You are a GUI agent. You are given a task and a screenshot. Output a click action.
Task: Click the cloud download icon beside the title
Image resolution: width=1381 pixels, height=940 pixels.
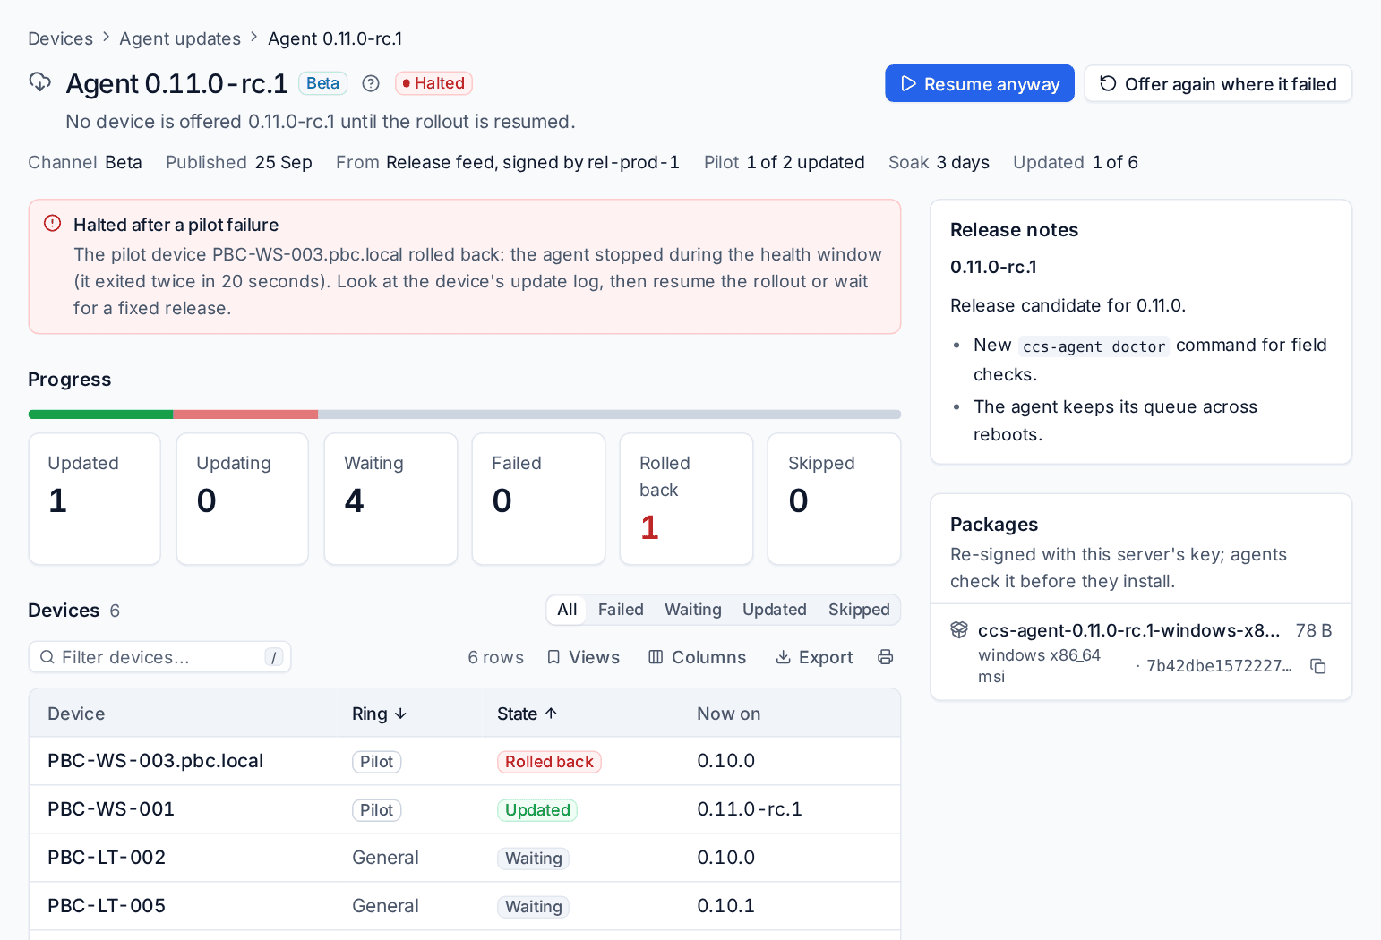(40, 82)
